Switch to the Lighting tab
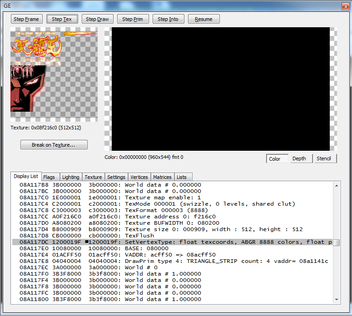The image size is (352, 316). pos(70,177)
